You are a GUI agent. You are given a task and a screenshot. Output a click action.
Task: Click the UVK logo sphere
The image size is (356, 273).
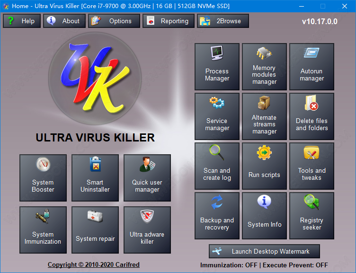pos(95,79)
